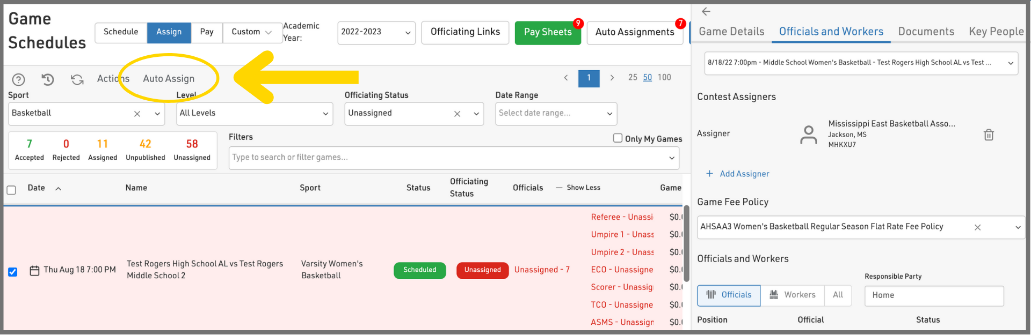1031x335 pixels.
Task: Toggle the select-all games checkbox
Action: point(11,190)
